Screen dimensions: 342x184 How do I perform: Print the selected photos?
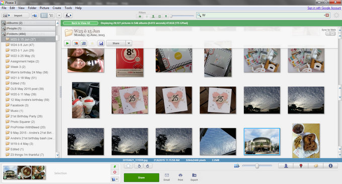tap(181, 177)
